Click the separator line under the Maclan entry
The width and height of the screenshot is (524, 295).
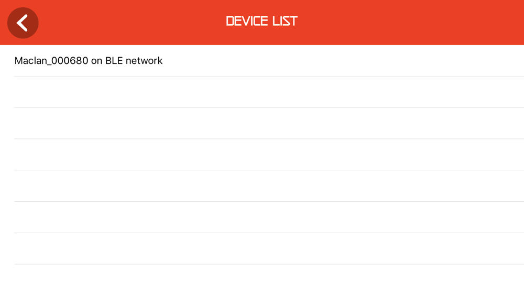coord(269,76)
